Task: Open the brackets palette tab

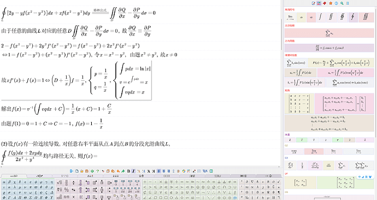Action: [x=167, y=176]
